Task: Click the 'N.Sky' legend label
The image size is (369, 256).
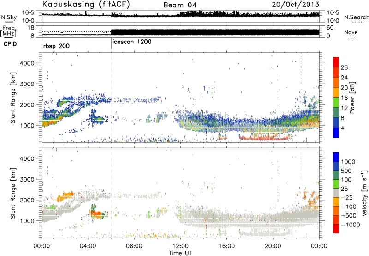Action: click(9, 17)
